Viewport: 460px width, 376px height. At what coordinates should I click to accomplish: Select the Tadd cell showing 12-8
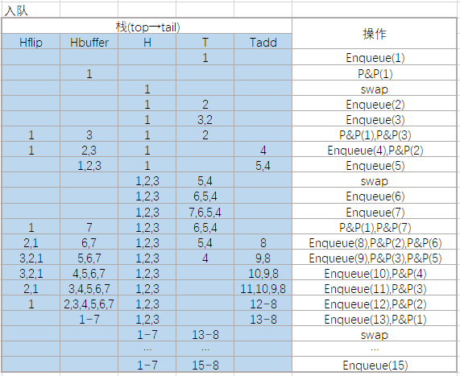[x=263, y=304]
